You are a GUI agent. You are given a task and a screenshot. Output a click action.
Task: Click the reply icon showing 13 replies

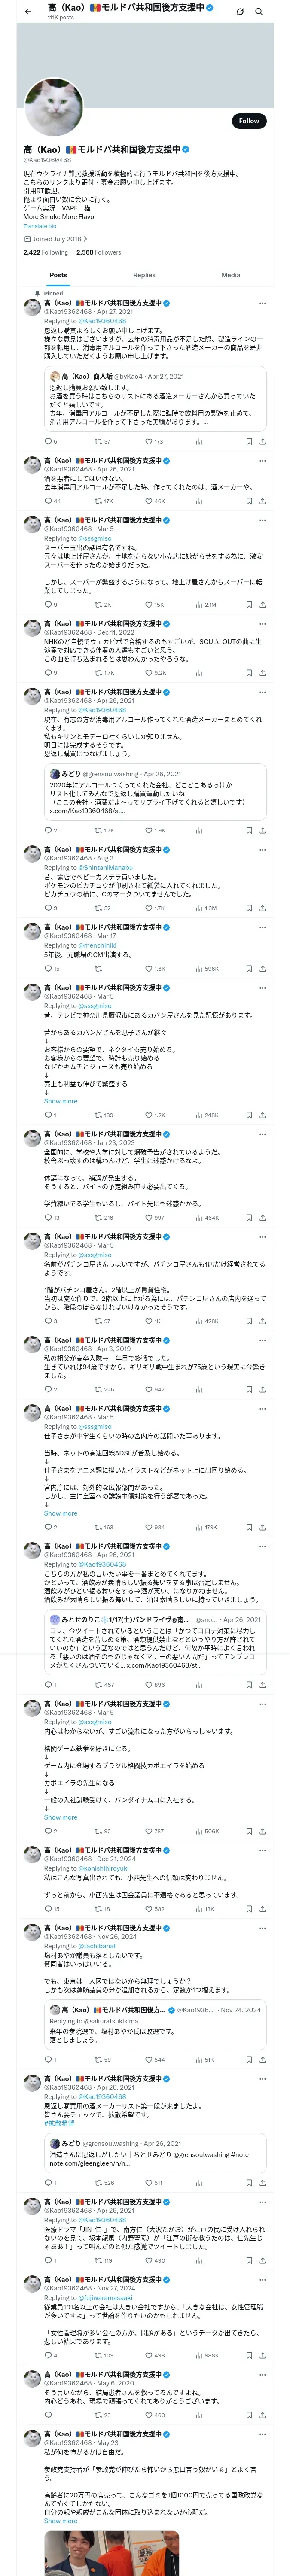(x=47, y=1217)
